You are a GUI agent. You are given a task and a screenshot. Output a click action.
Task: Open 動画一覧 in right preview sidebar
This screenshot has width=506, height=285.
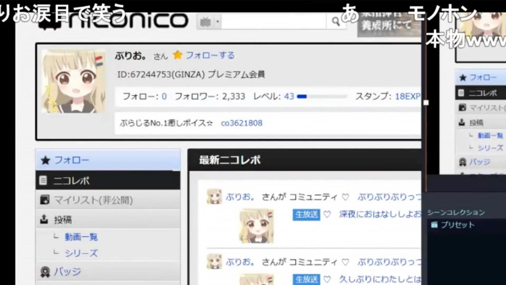[490, 136]
